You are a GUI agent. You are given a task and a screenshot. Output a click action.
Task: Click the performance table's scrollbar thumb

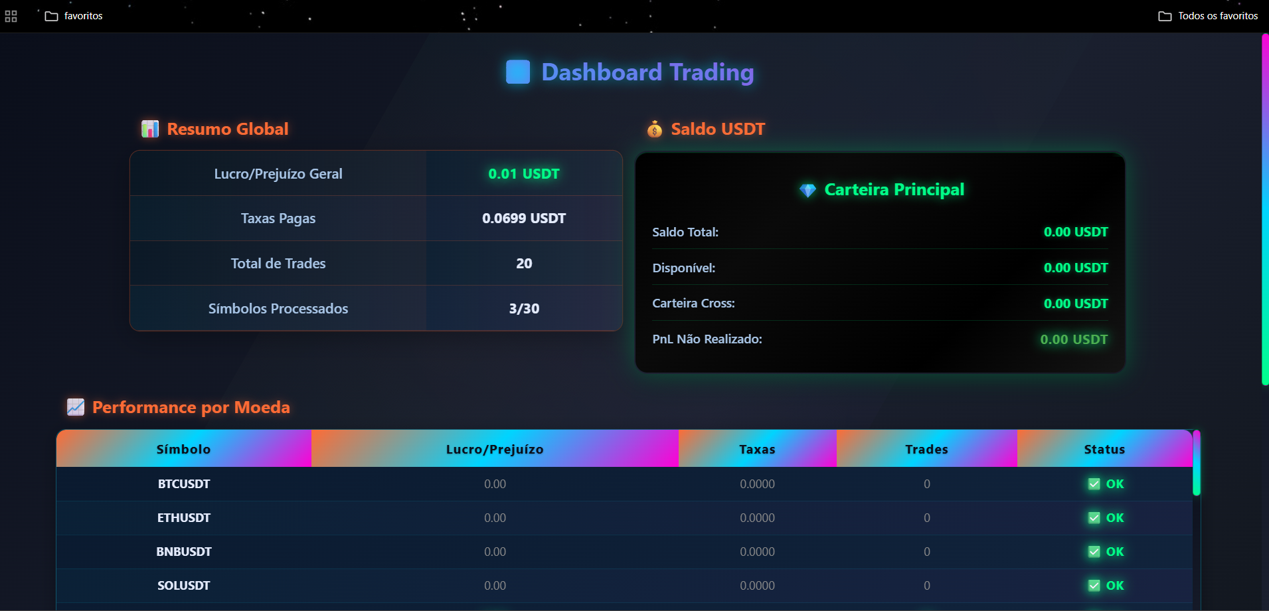1197,463
